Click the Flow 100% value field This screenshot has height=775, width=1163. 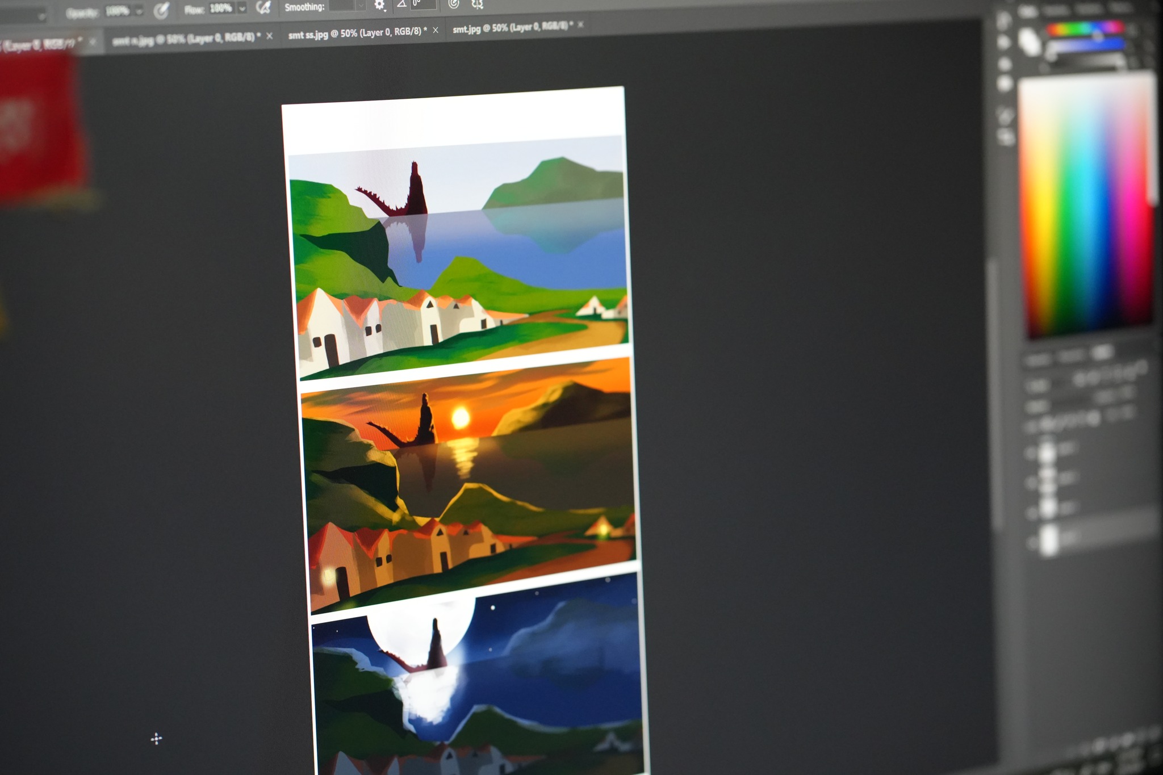(x=221, y=9)
